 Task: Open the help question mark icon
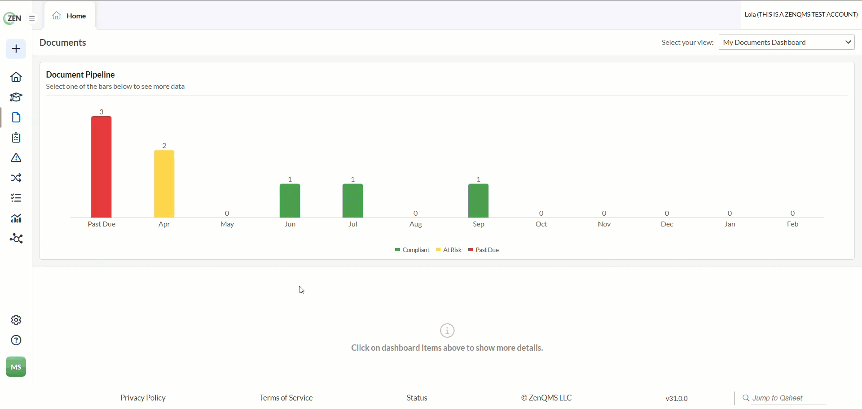16,340
